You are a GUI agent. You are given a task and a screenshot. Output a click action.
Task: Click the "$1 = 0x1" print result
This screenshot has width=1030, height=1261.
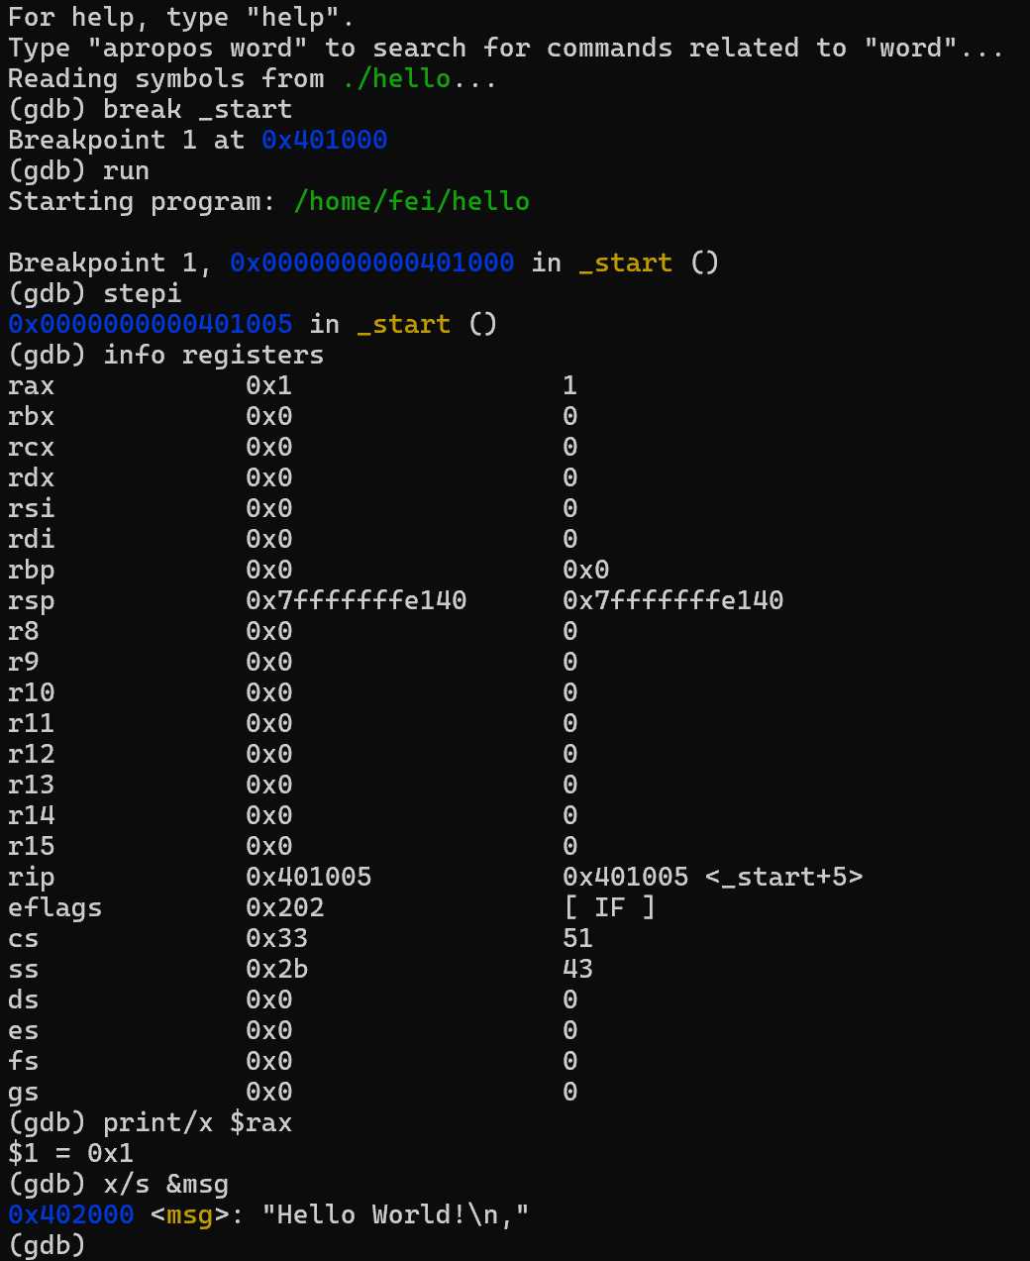[70, 1153]
